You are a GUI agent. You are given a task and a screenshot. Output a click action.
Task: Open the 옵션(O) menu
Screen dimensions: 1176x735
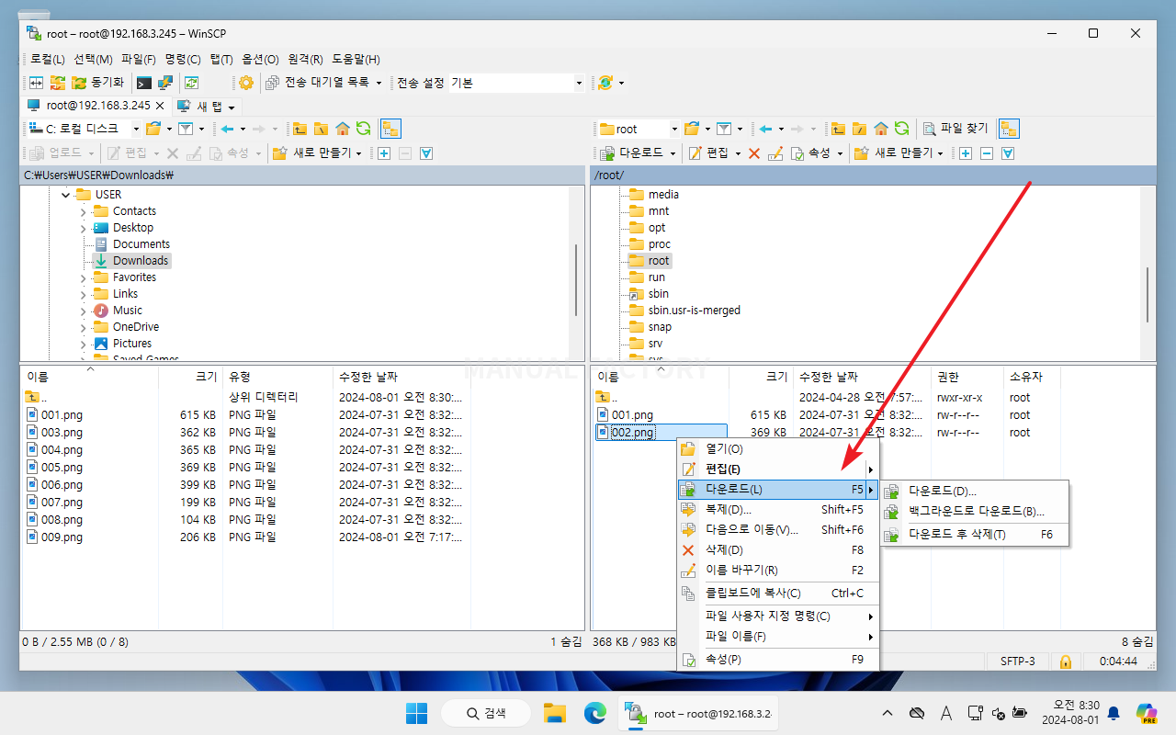click(x=260, y=60)
